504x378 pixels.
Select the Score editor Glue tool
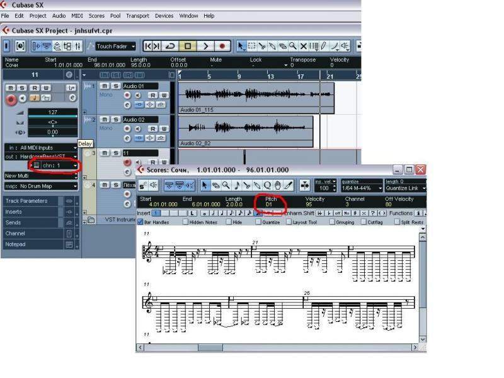tap(257, 185)
